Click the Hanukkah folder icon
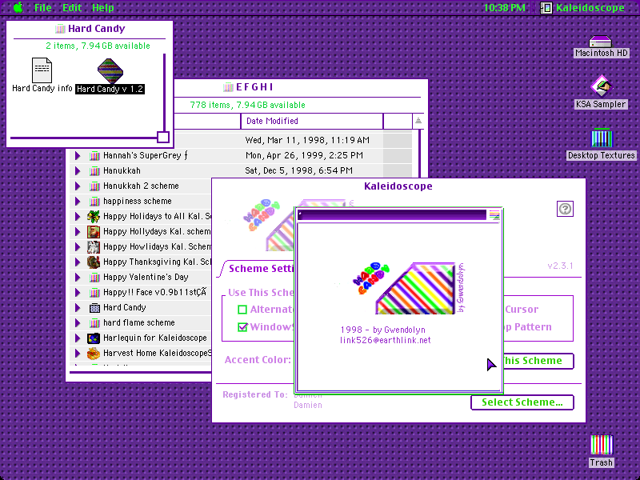The height and width of the screenshot is (480, 640). (x=94, y=170)
